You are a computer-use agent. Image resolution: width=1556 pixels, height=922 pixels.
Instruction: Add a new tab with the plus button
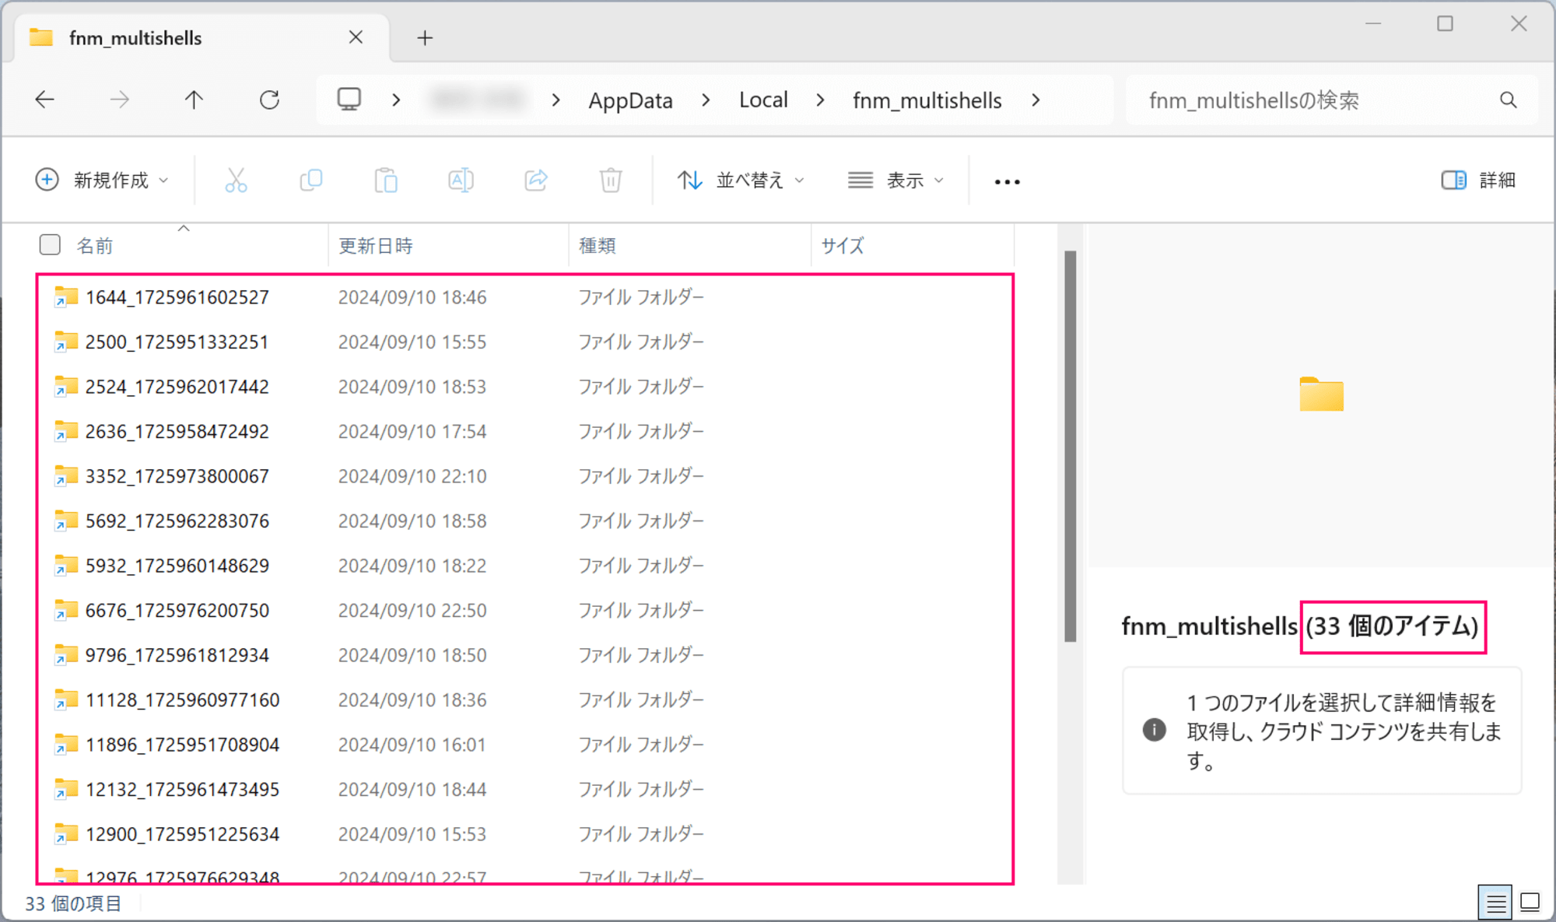425,37
